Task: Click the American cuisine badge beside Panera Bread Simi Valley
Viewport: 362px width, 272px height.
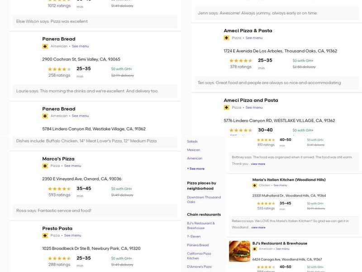Action: click(44, 45)
